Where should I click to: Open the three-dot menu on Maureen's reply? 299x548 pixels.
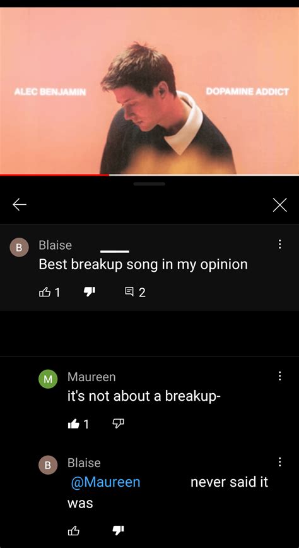point(279,375)
